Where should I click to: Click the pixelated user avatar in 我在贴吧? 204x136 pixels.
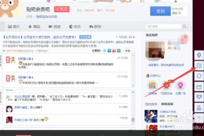pyautogui.click(x=155, y=51)
